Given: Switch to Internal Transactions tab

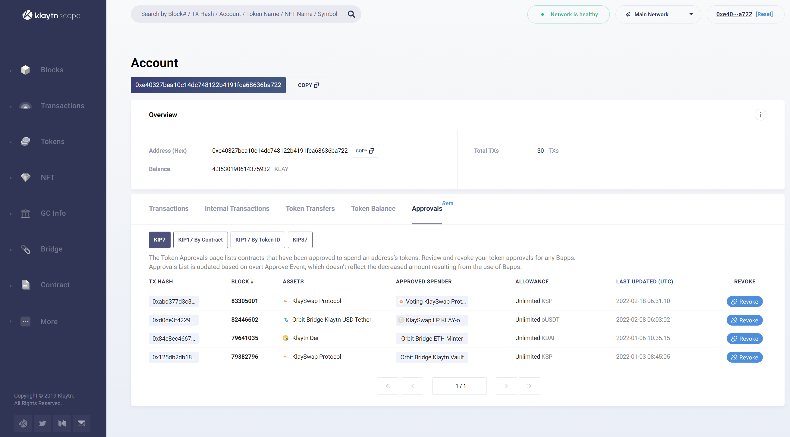Looking at the screenshot, I should (x=237, y=209).
